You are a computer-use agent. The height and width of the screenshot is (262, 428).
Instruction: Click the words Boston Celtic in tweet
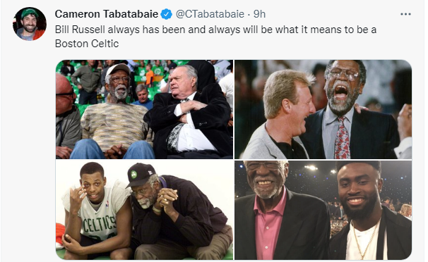[x=87, y=44]
